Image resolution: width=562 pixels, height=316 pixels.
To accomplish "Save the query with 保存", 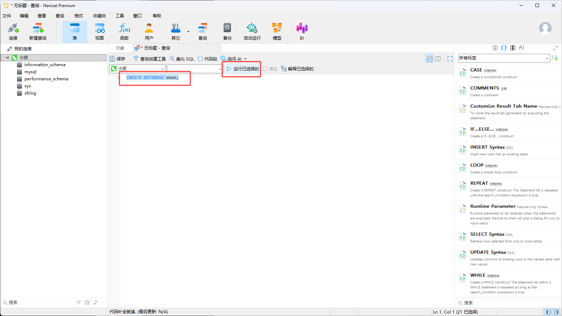I will pos(117,59).
